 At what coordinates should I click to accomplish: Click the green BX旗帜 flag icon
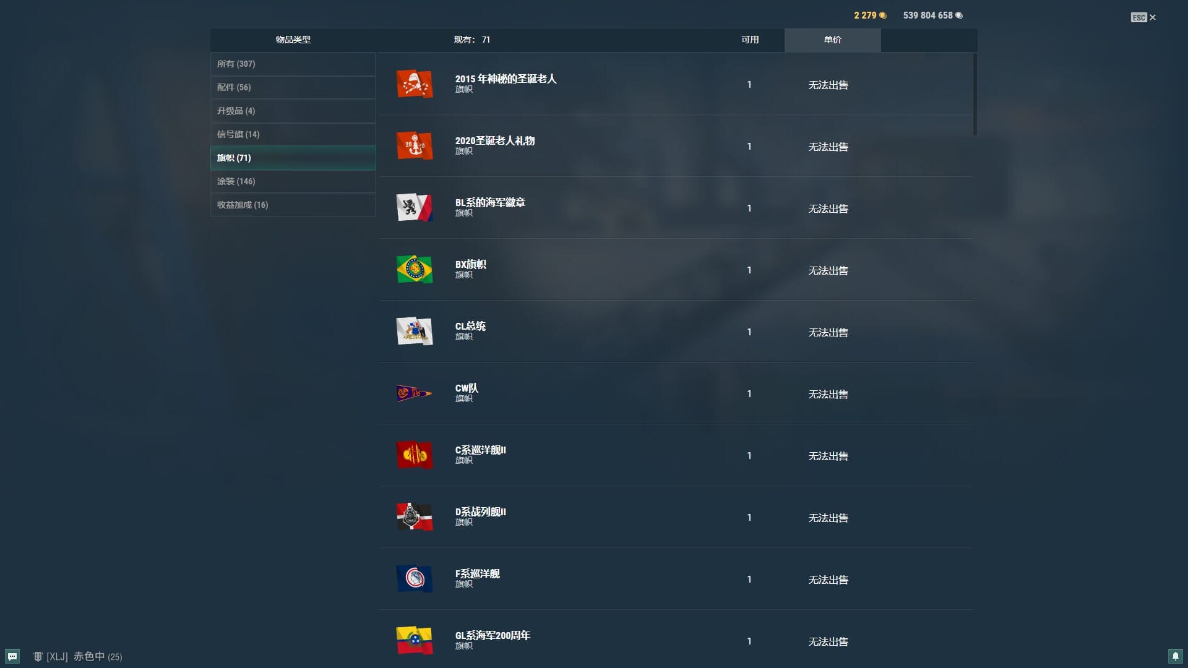pyautogui.click(x=414, y=270)
